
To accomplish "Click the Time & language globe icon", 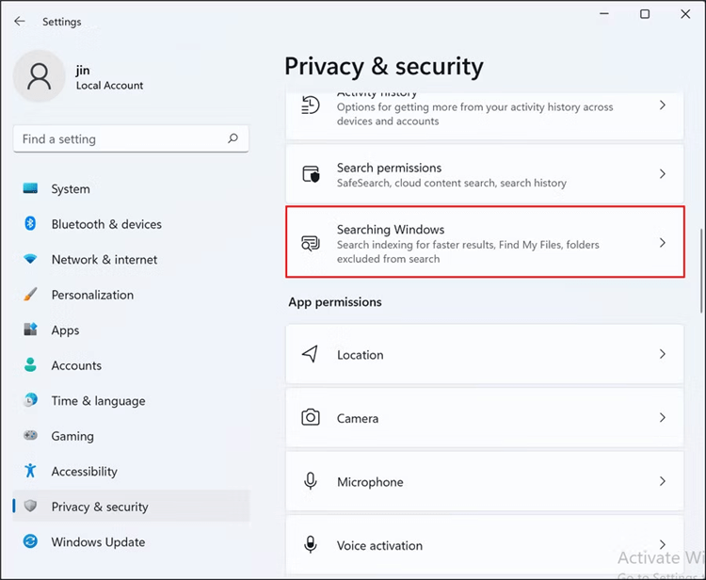I will click(30, 400).
